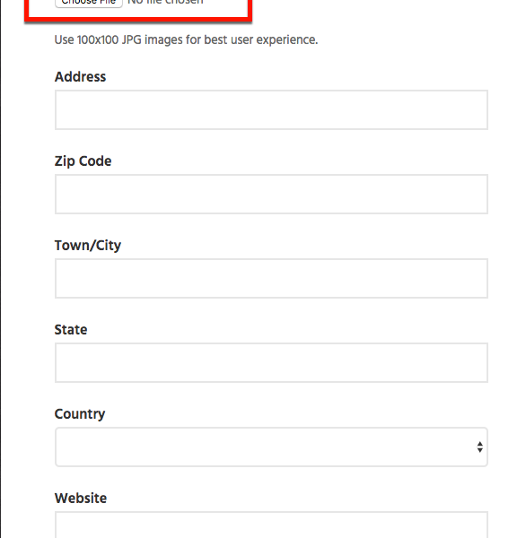Click the Country label above the dropdown
The width and height of the screenshot is (526, 538).
80,414
